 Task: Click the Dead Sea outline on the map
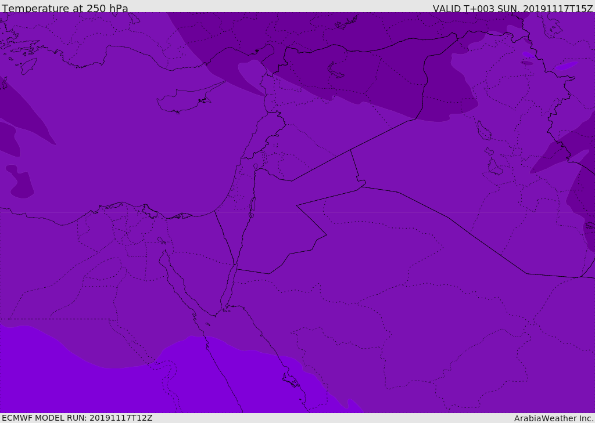click(x=252, y=207)
